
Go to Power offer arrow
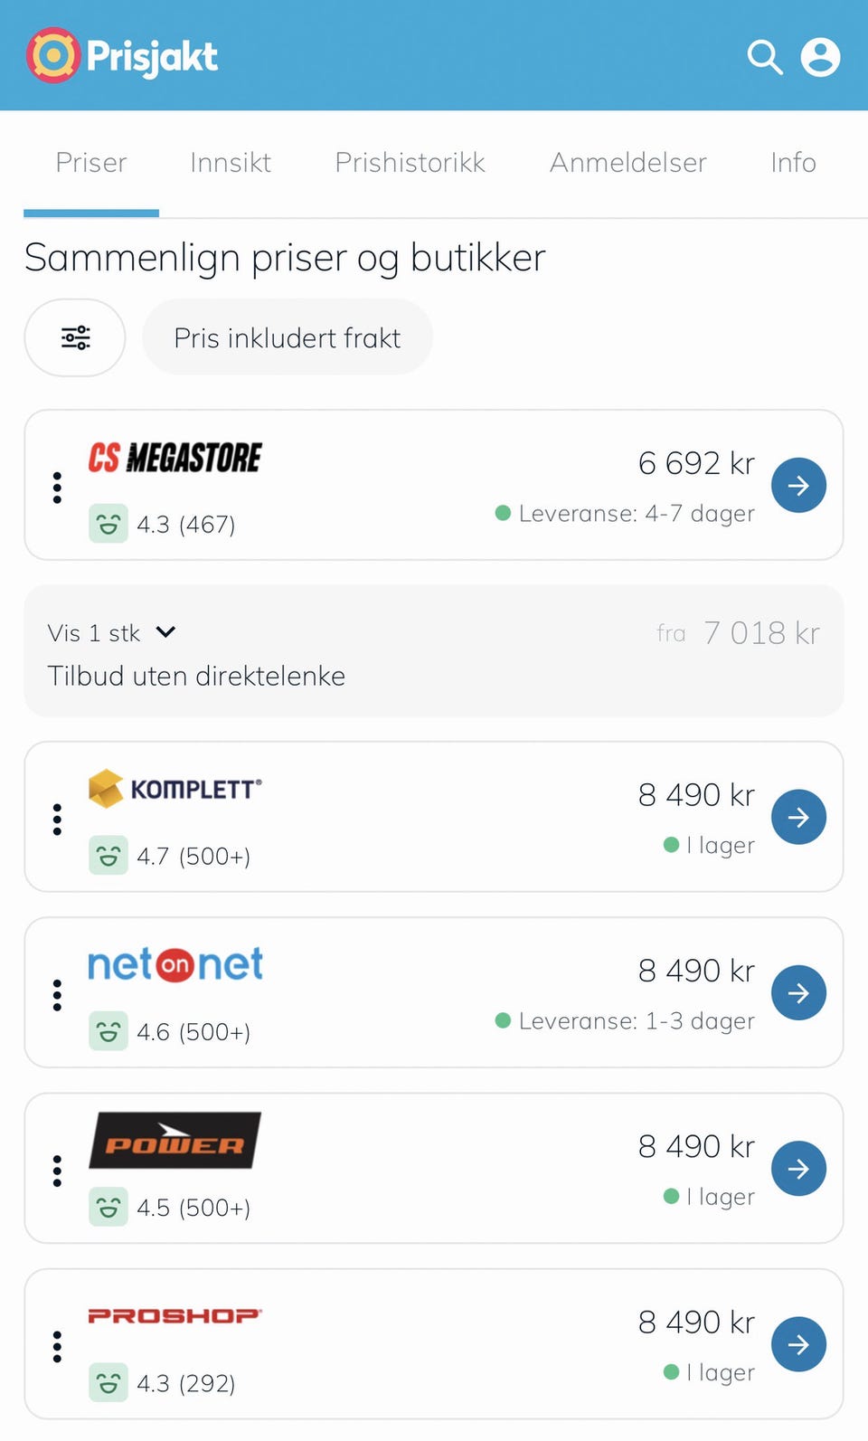798,1169
